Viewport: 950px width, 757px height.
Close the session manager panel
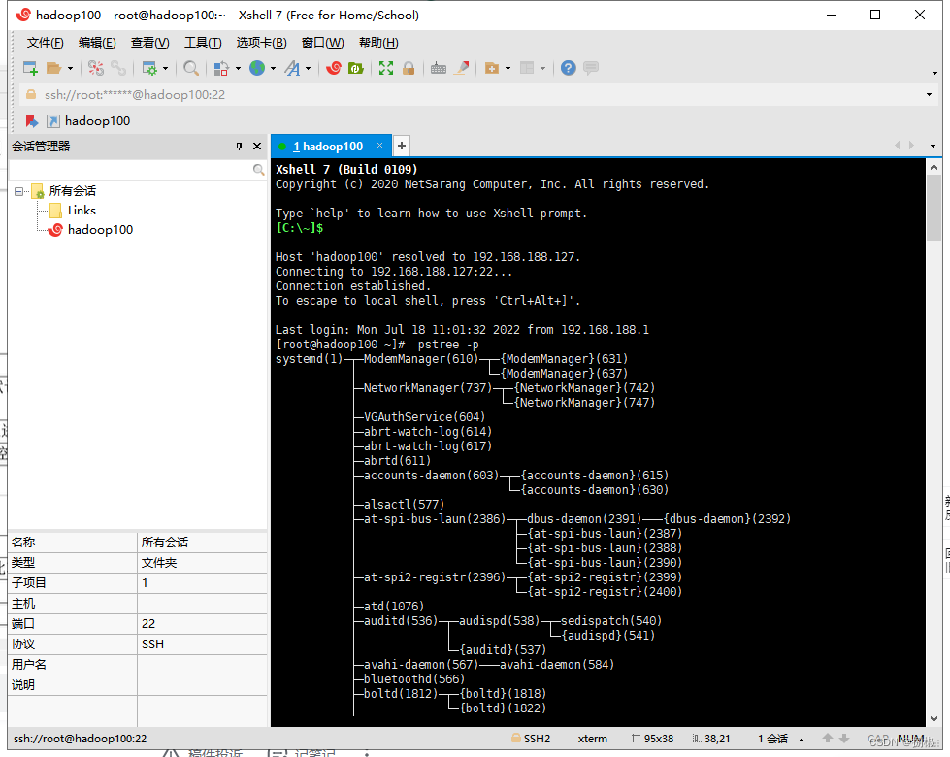pos(257,147)
